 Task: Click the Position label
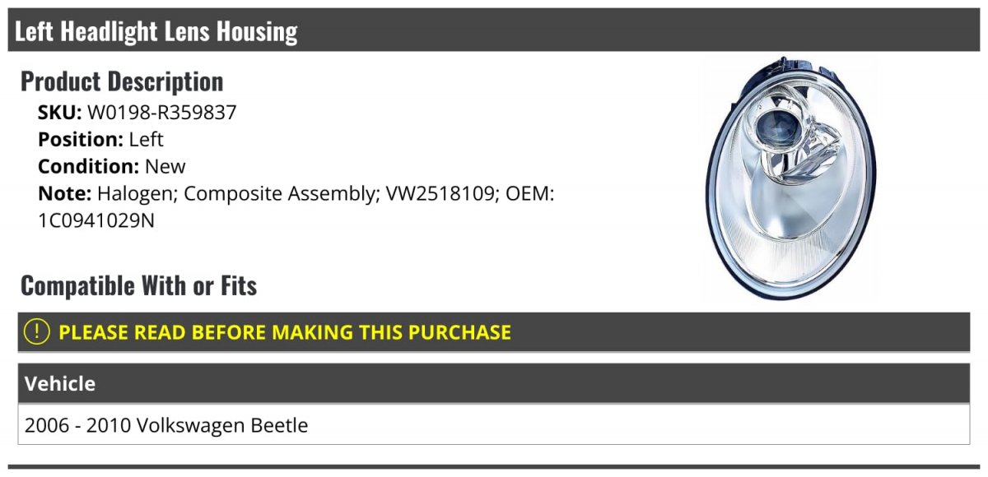click(x=80, y=139)
